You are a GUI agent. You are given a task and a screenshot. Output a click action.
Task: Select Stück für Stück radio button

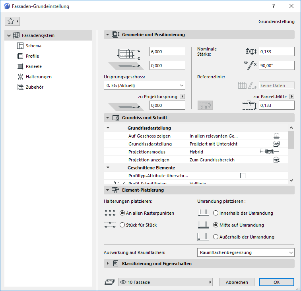coord(122,225)
